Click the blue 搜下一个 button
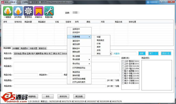The height and width of the screenshot is (104, 176). tap(153, 53)
